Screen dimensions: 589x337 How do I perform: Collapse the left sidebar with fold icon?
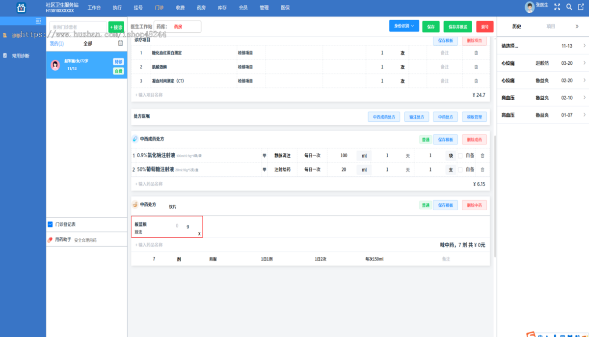(x=38, y=21)
